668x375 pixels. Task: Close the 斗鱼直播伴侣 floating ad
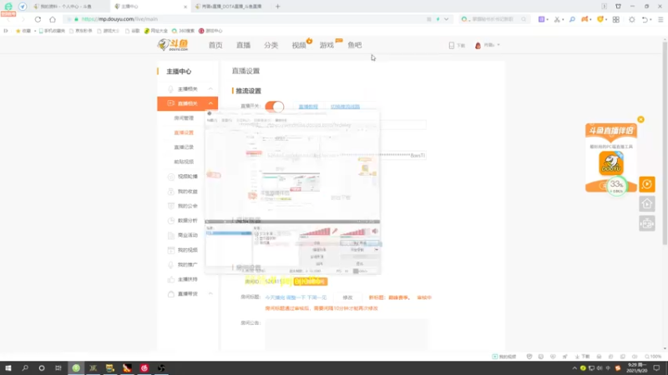point(640,119)
